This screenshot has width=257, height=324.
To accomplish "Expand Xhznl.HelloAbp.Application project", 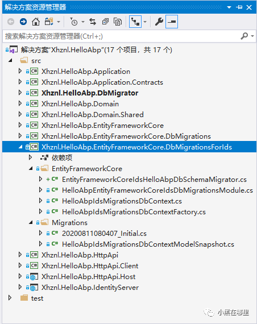I will [20, 71].
